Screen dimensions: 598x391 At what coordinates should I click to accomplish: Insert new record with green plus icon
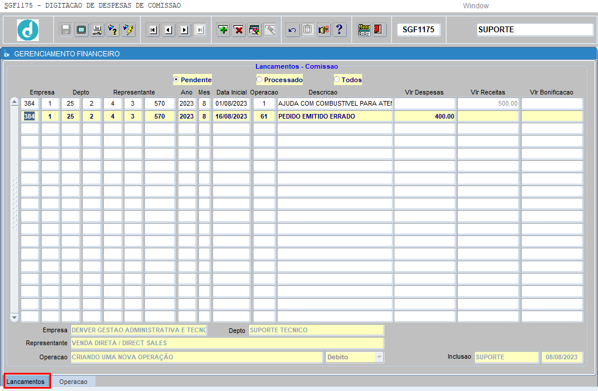click(x=223, y=30)
